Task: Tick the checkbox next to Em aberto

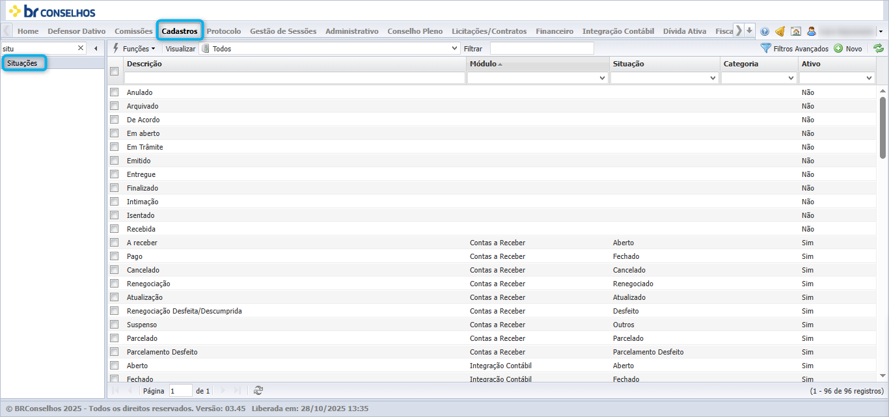Action: click(115, 133)
